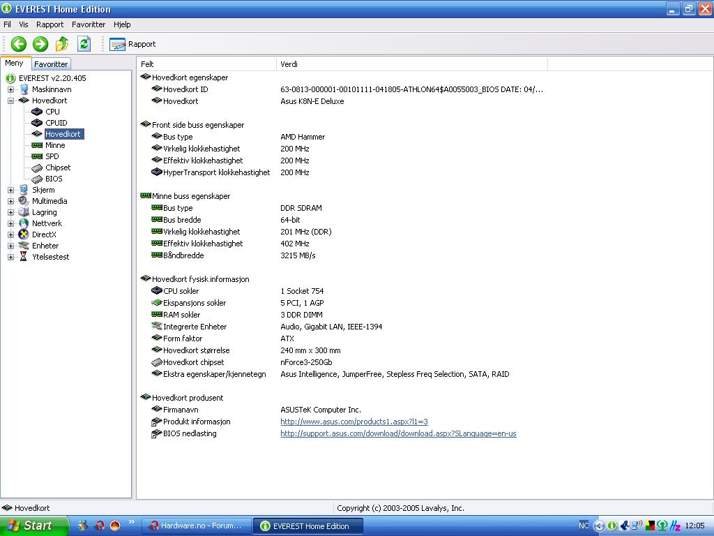Select the CPUID tree node
The height and width of the screenshot is (536, 714).
(x=56, y=123)
